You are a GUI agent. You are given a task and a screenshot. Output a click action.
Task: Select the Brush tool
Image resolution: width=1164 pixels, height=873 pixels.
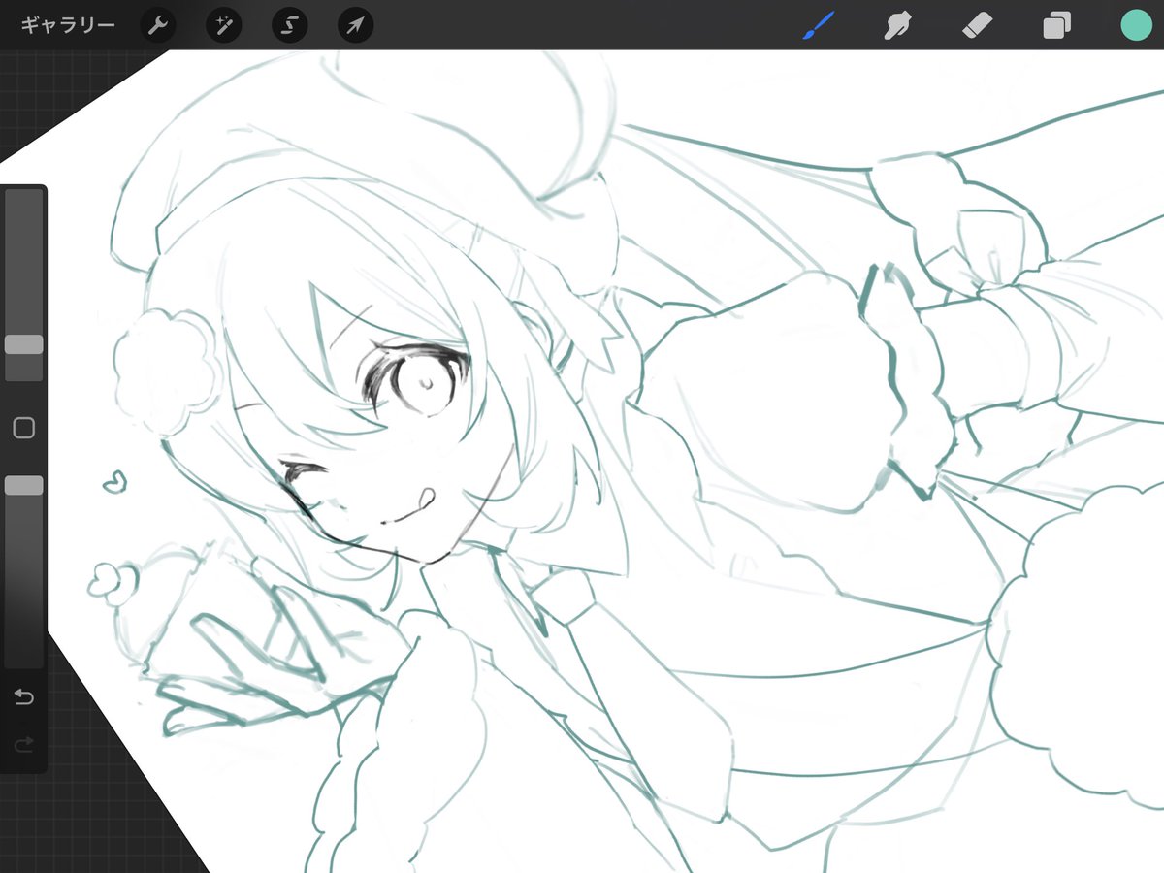click(x=819, y=25)
